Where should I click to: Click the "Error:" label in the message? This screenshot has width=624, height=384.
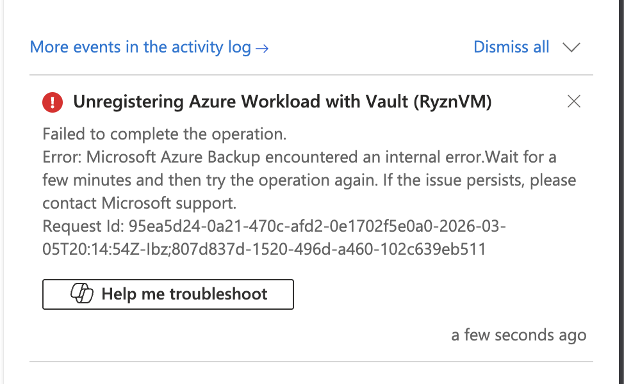coord(62,157)
